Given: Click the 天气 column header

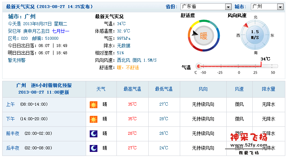Looking at the screenshot, I should 101,89.
